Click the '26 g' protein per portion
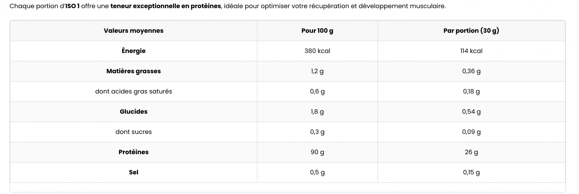The width and height of the screenshot is (579, 194). point(471,152)
